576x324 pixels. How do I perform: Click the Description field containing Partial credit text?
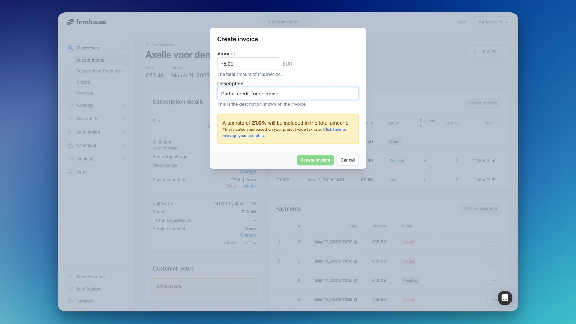pos(288,93)
